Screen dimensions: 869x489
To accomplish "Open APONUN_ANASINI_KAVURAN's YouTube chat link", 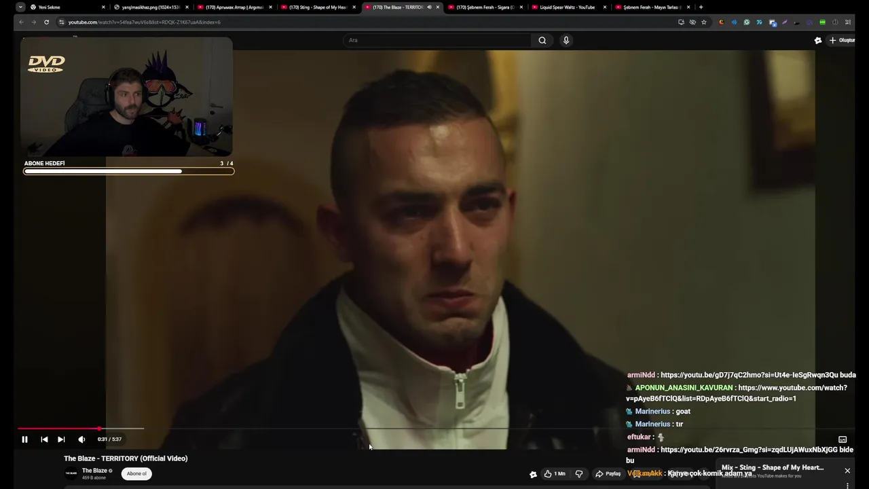I will coord(737,393).
